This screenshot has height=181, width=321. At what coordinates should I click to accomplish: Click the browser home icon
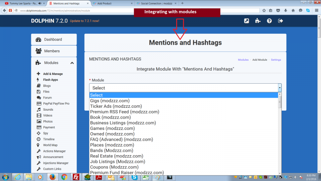[293, 10]
